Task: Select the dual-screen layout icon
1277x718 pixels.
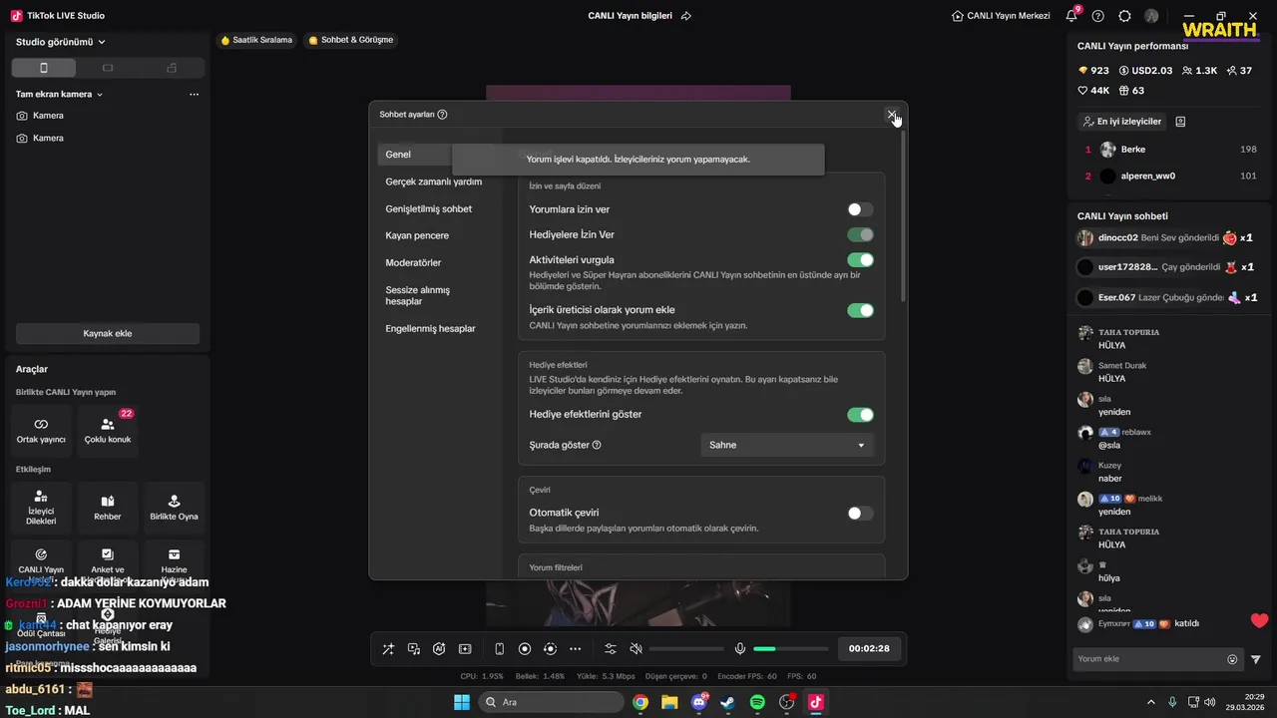Action: [172, 68]
